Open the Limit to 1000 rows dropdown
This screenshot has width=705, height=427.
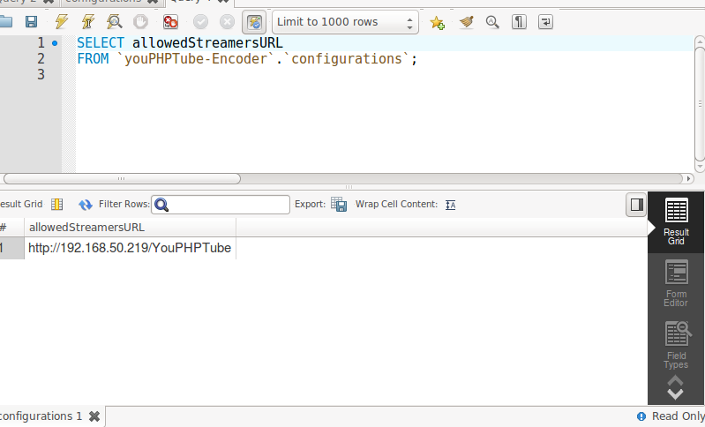coord(345,22)
